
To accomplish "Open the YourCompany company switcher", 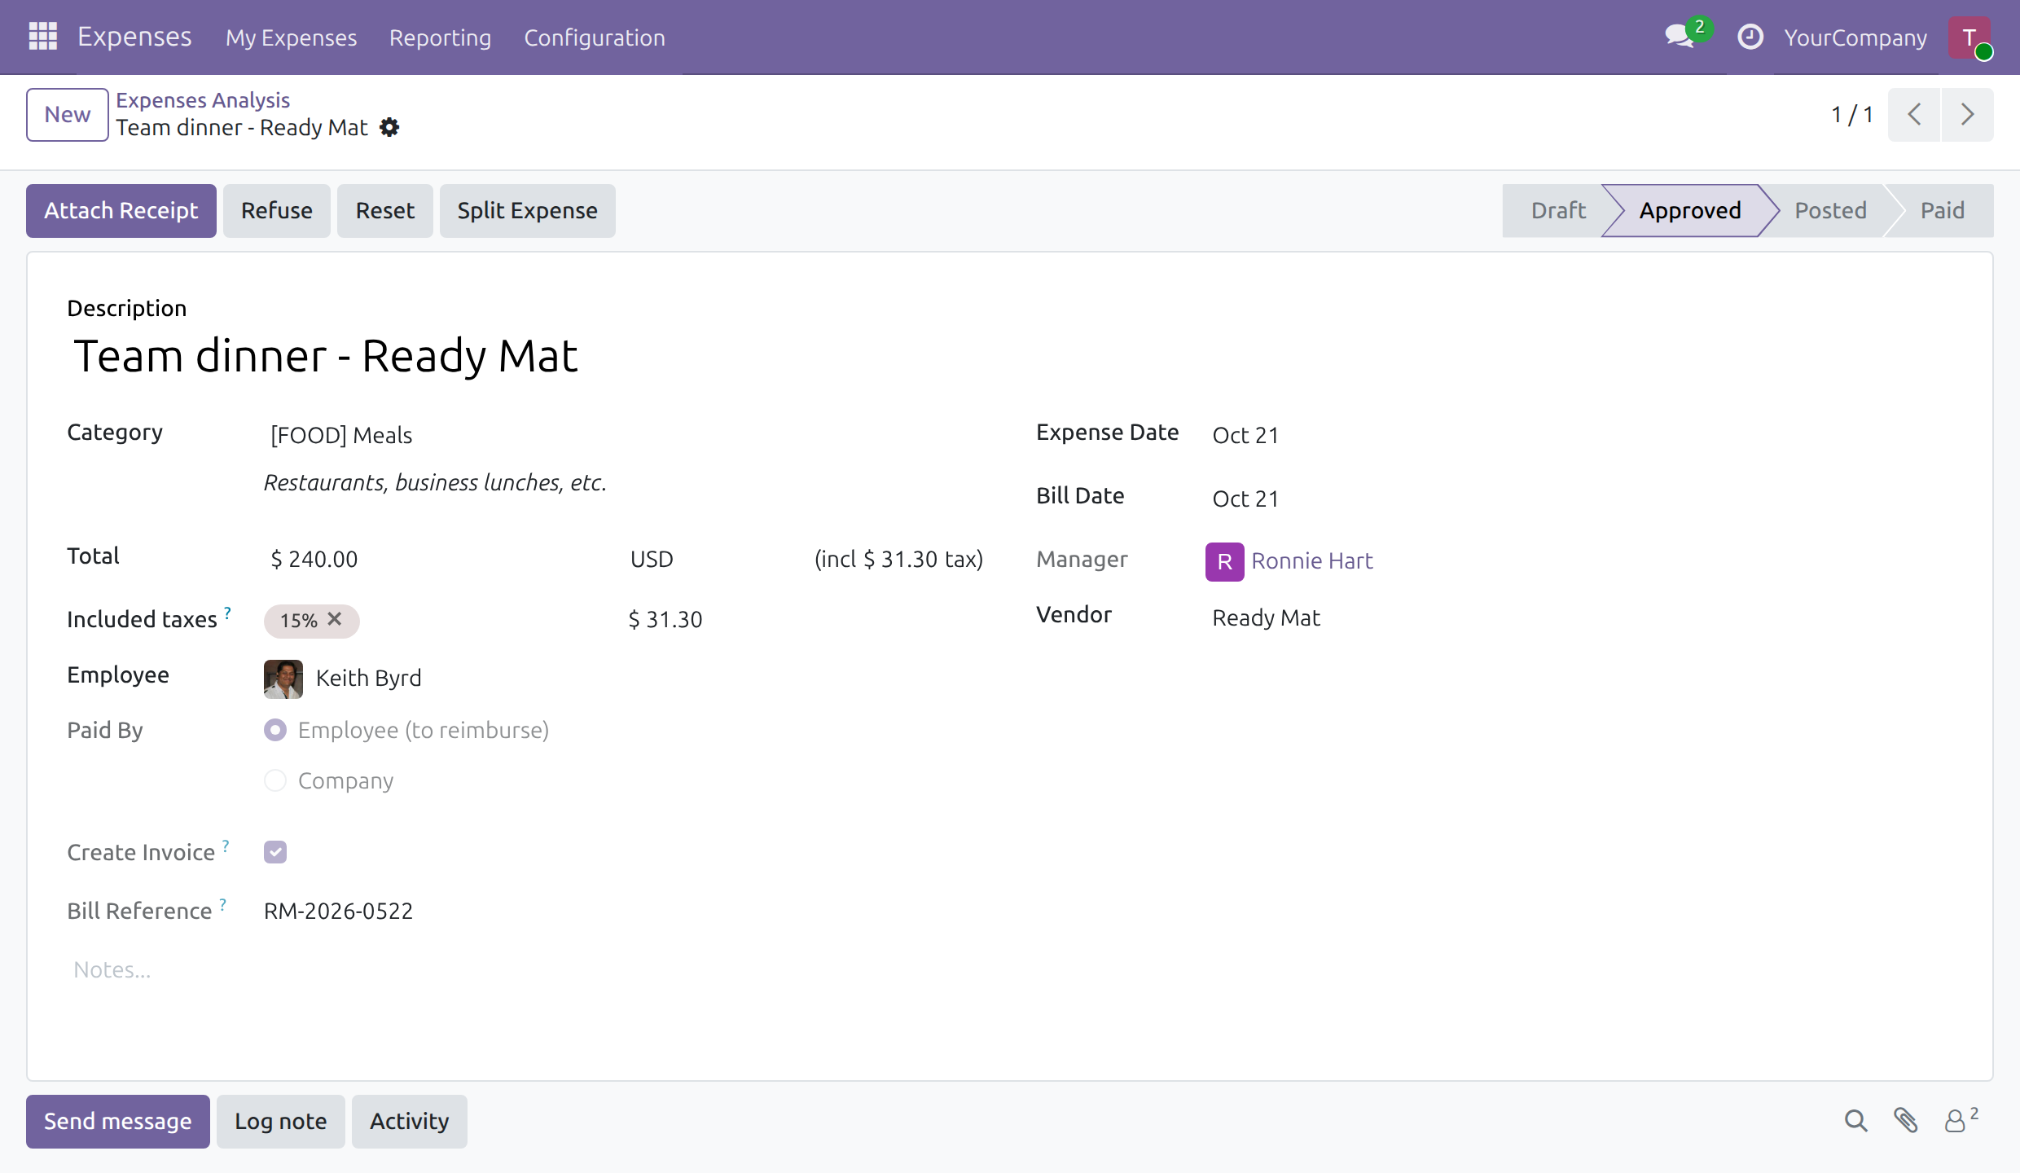I will pyautogui.click(x=1855, y=37).
